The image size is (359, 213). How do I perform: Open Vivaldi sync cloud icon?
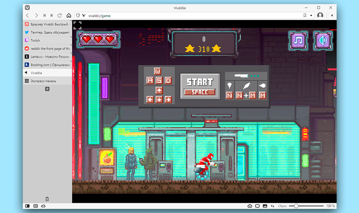tap(43, 206)
